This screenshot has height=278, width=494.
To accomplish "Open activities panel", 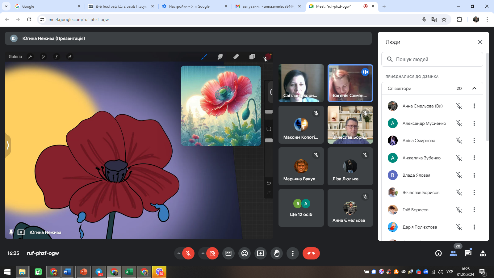I will pos(483,253).
